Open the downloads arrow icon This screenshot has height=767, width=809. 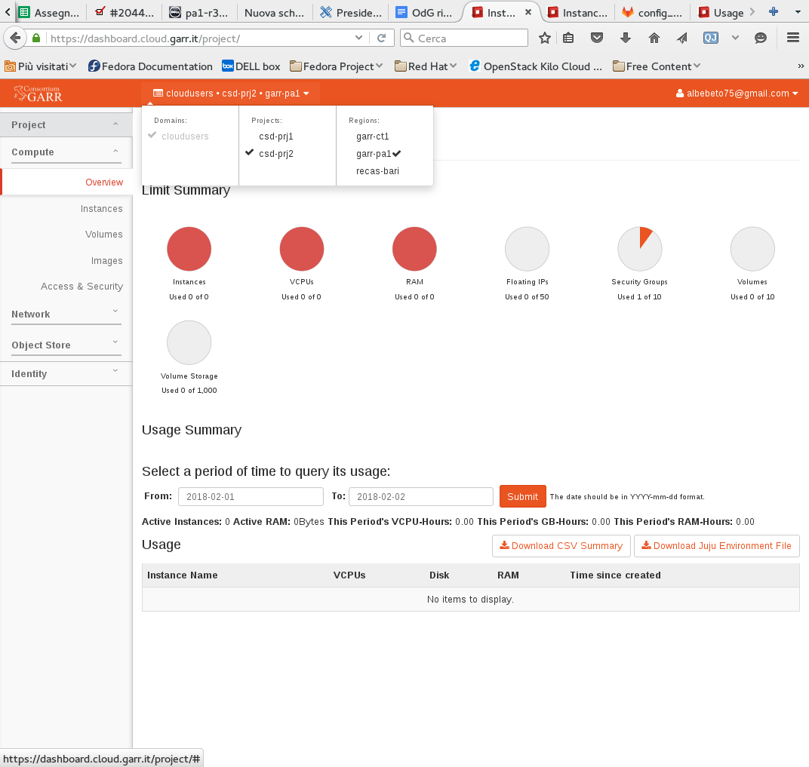click(625, 38)
